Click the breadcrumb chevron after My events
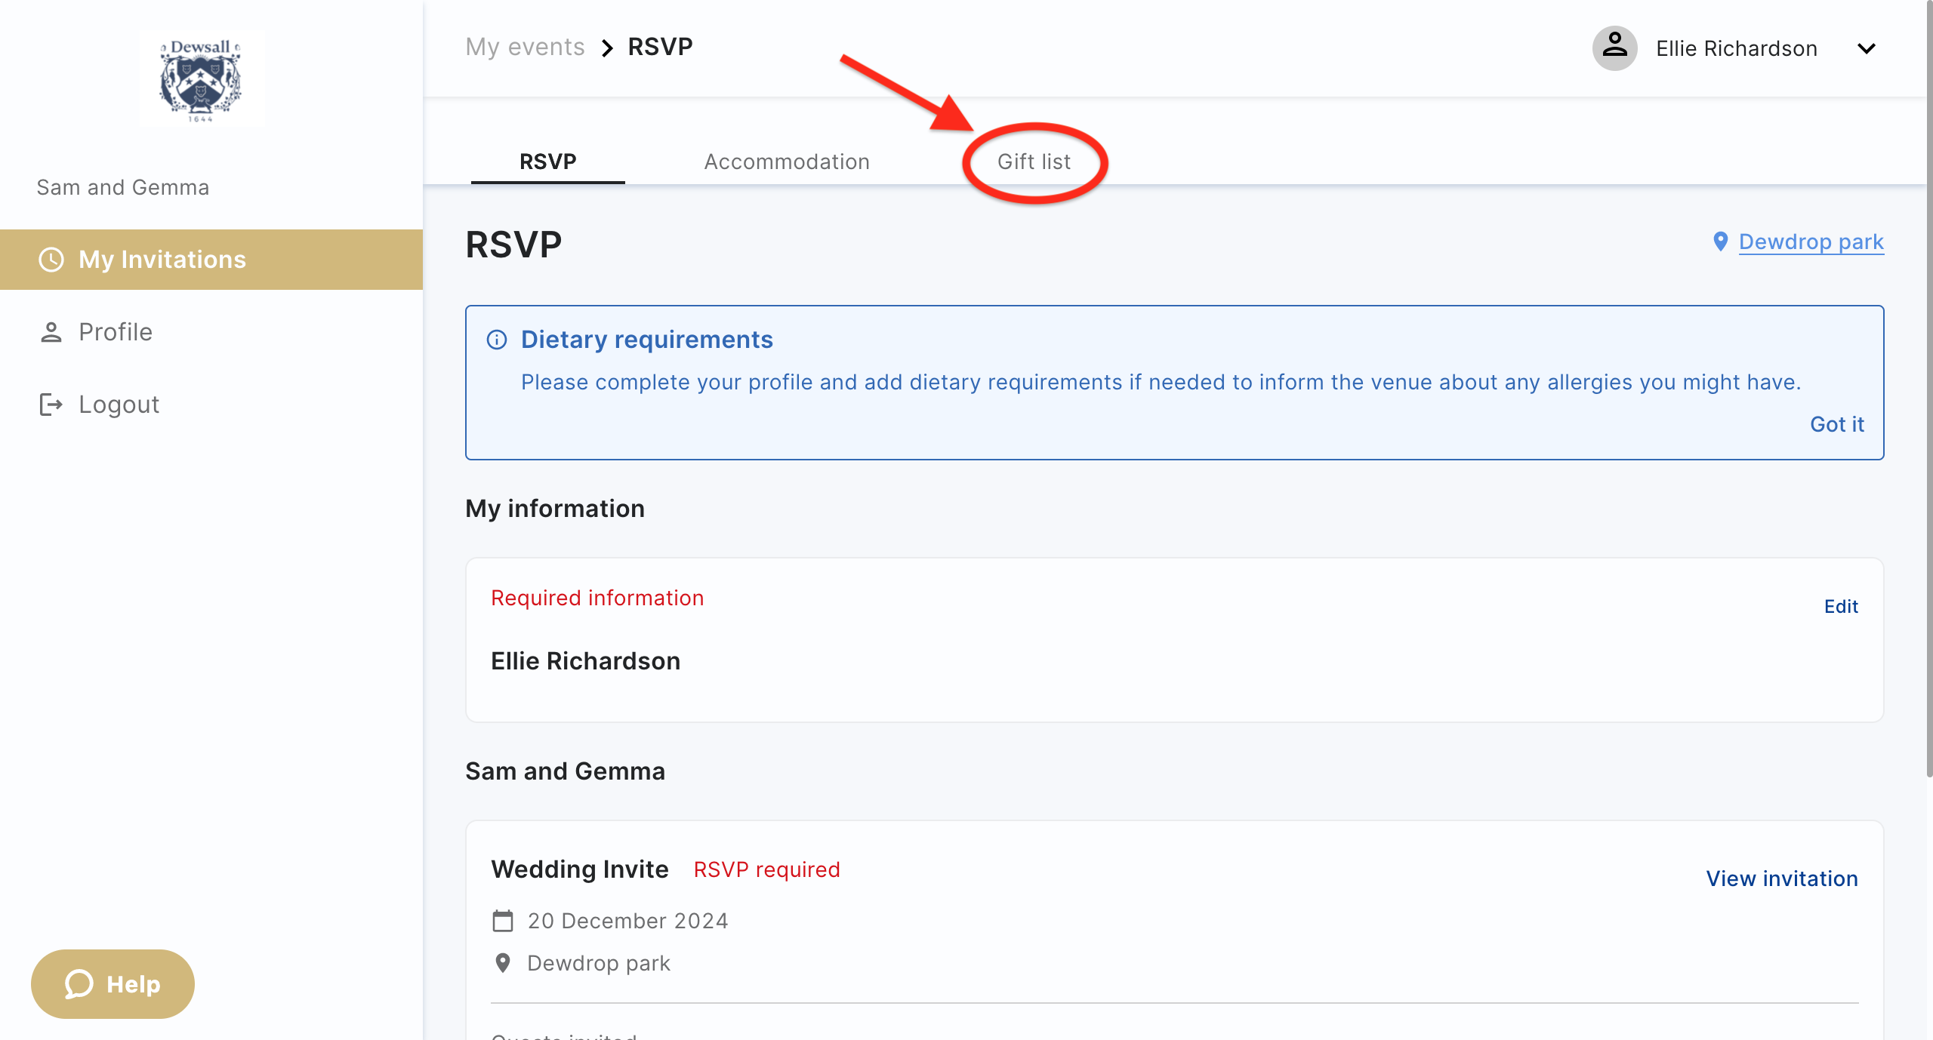 click(x=607, y=48)
